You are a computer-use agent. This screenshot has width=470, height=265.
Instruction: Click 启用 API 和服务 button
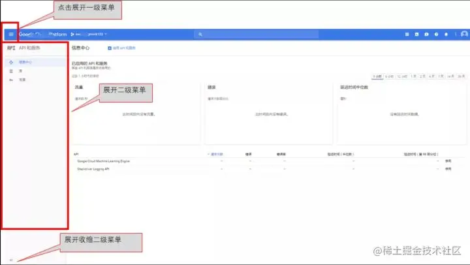pos(121,48)
